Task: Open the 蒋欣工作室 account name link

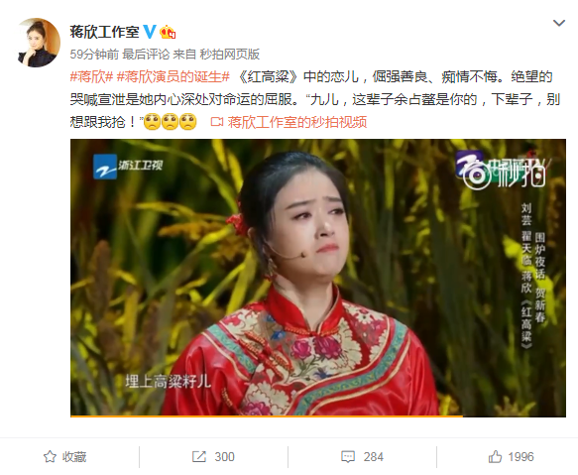Action: point(104,32)
